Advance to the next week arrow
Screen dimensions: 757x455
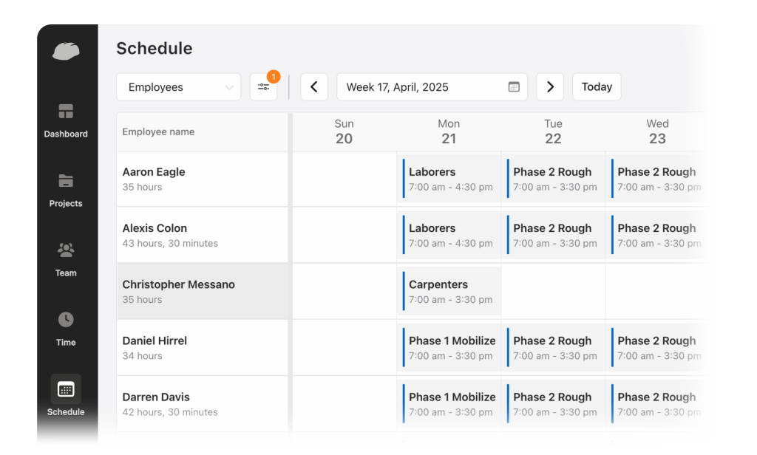tap(550, 87)
